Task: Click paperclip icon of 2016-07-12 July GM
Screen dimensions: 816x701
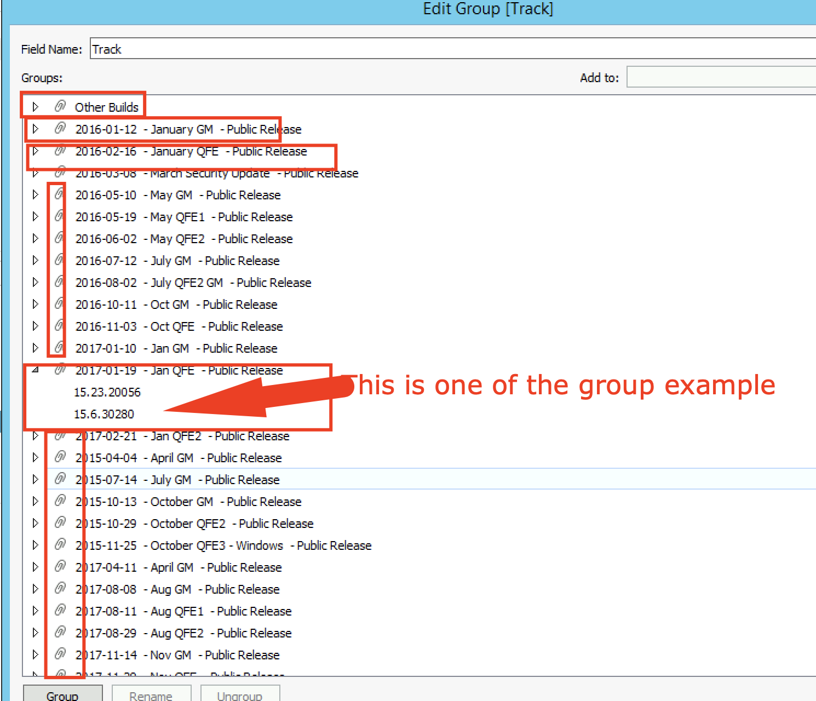Action: point(60,260)
